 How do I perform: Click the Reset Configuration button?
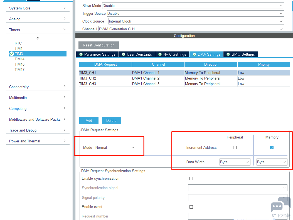point(99,45)
